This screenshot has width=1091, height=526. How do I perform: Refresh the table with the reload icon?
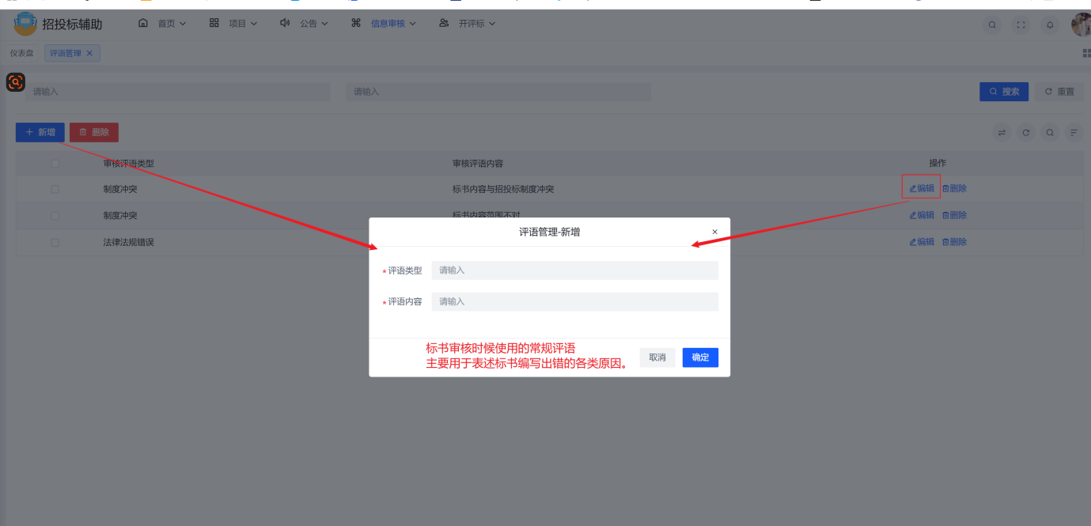coord(1026,132)
